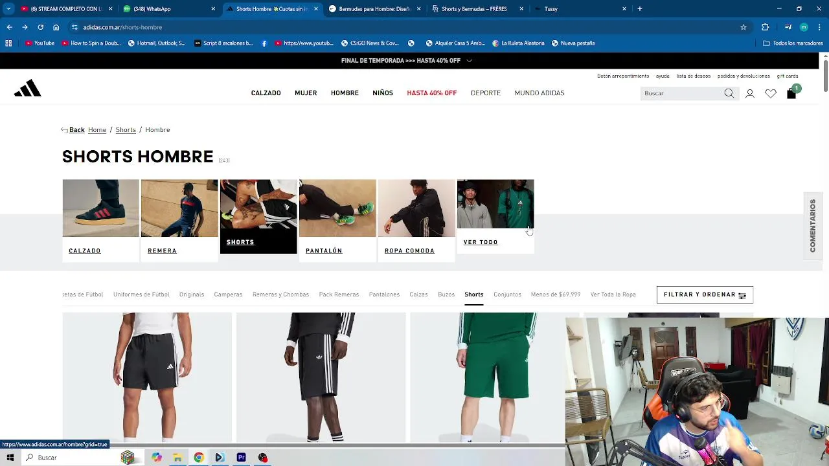This screenshot has width=829, height=466.
Task: Switch to the Stream Completo tab
Action: click(65, 9)
